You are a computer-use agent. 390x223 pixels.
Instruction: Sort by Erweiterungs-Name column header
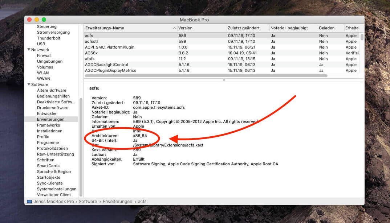[105, 28]
